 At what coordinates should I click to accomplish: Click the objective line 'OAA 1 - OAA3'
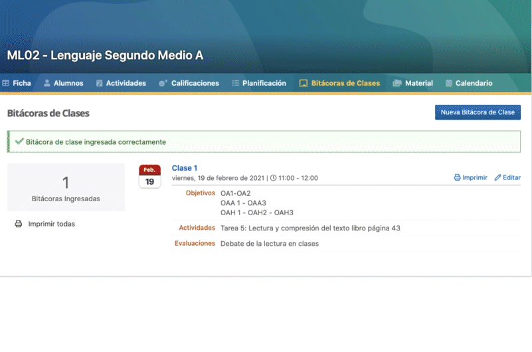click(243, 203)
